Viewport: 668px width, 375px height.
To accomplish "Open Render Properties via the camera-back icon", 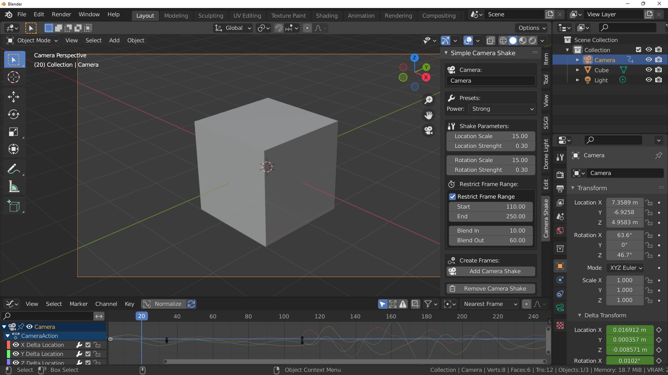I will [x=560, y=175].
